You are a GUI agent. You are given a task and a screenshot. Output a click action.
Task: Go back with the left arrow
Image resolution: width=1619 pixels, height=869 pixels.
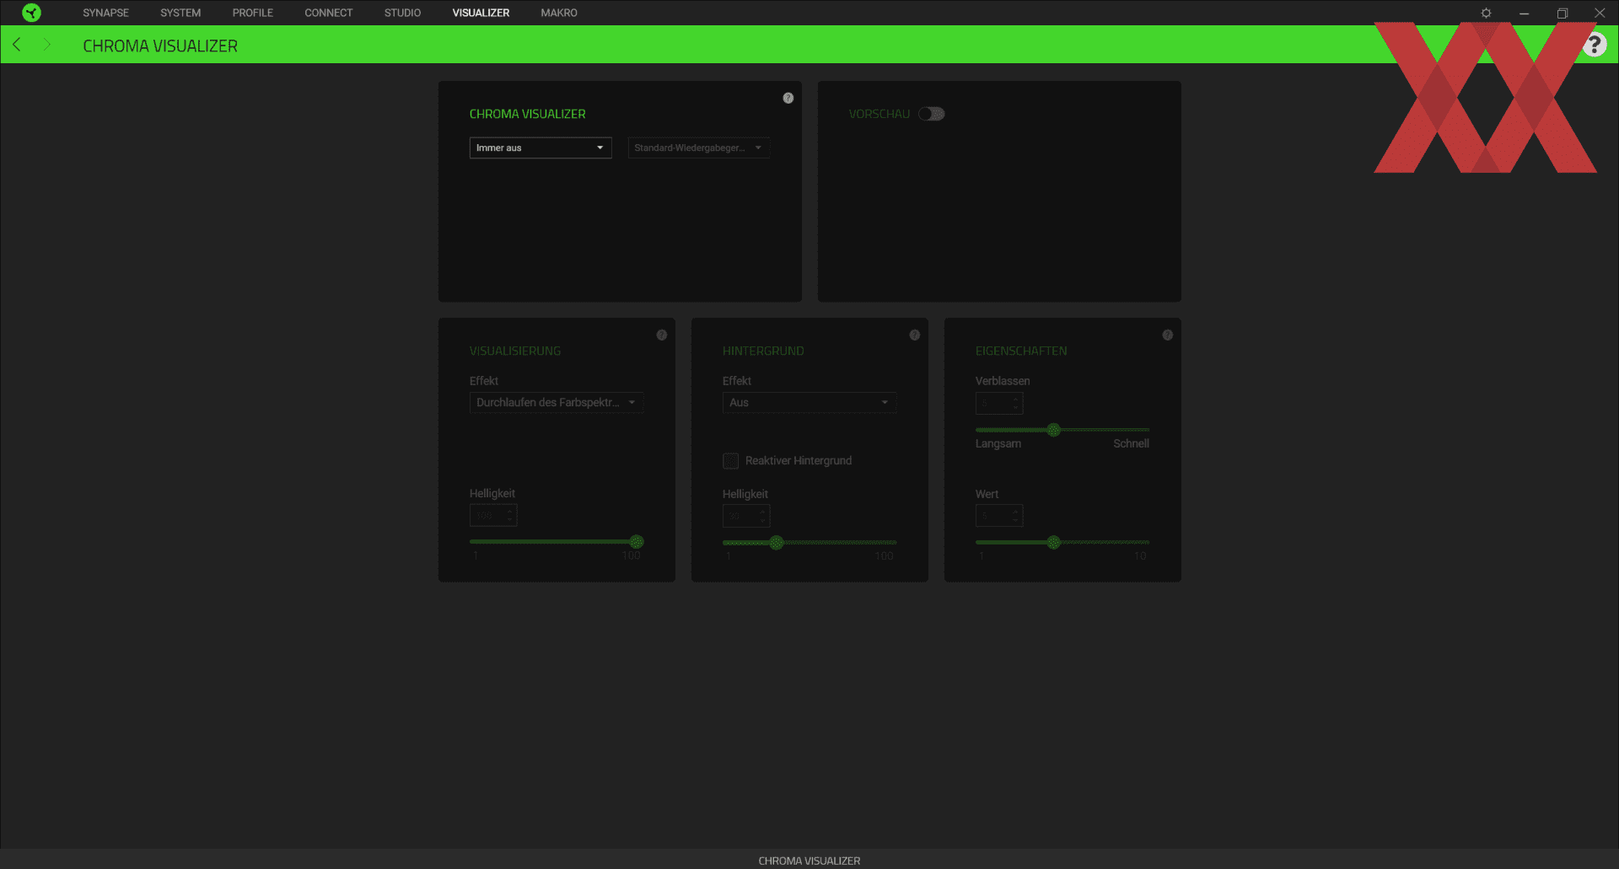point(17,45)
